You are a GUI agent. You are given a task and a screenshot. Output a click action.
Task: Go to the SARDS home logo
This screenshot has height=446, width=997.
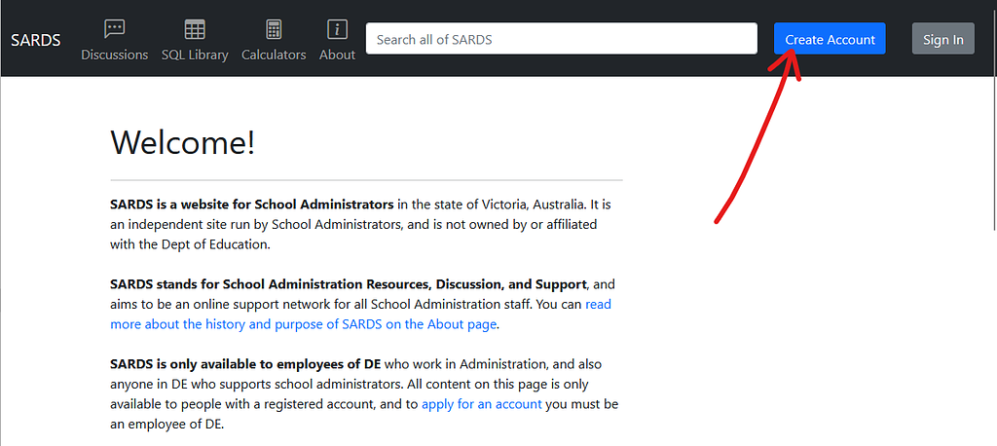(36, 40)
